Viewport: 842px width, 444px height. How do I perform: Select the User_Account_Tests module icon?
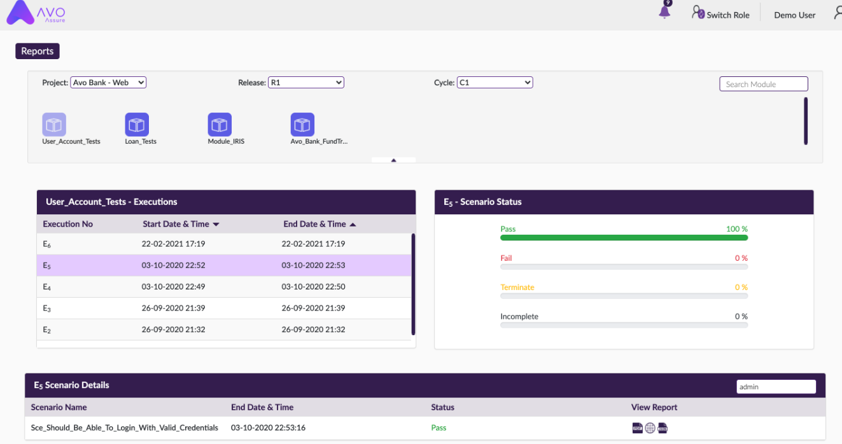coord(54,125)
